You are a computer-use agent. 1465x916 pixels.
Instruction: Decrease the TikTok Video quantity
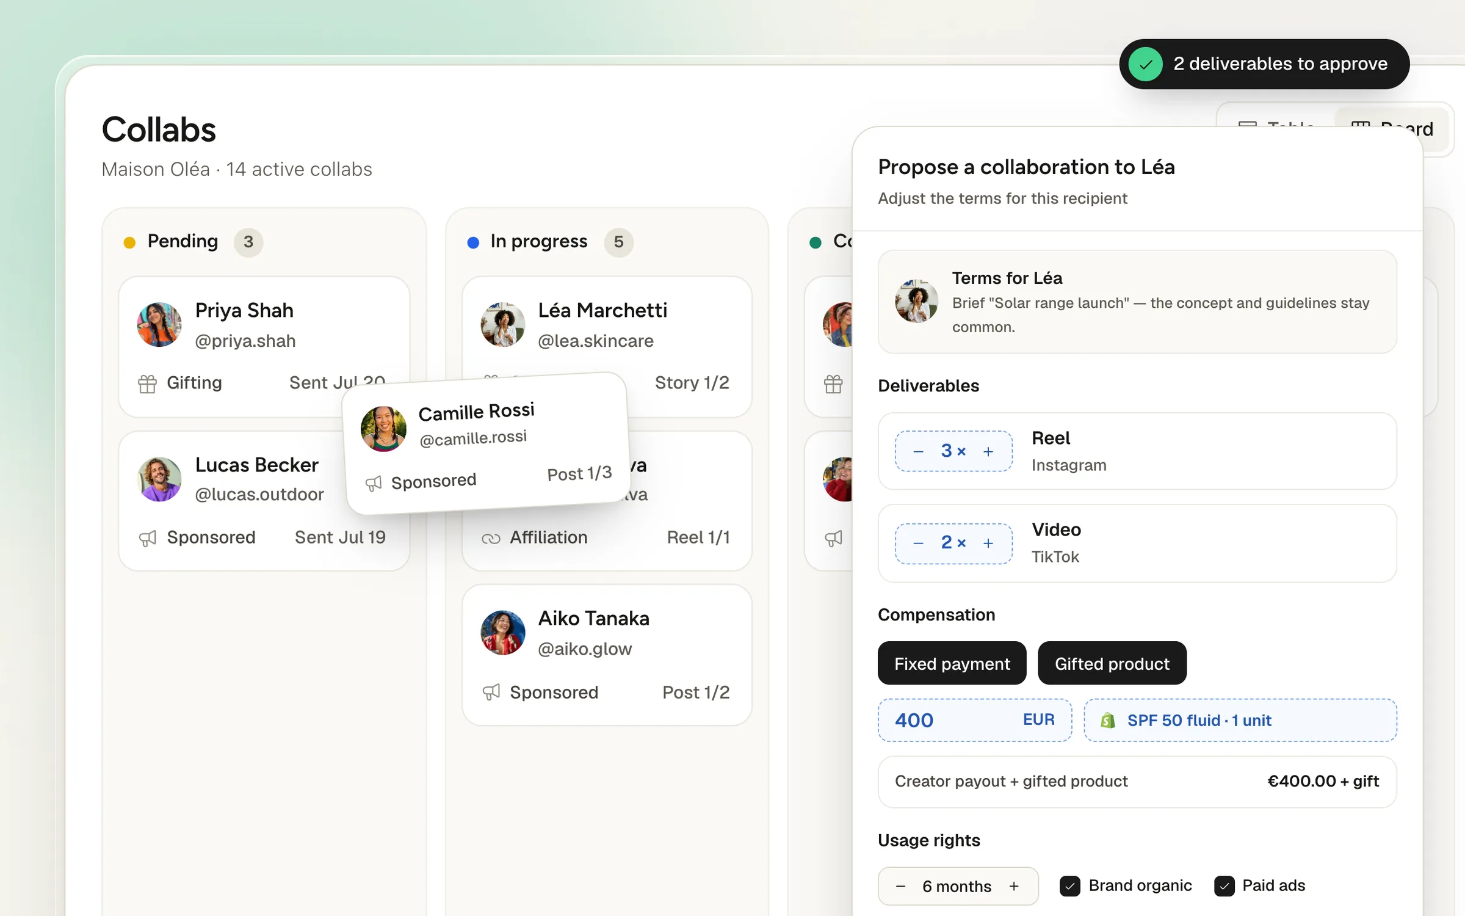[x=918, y=543]
